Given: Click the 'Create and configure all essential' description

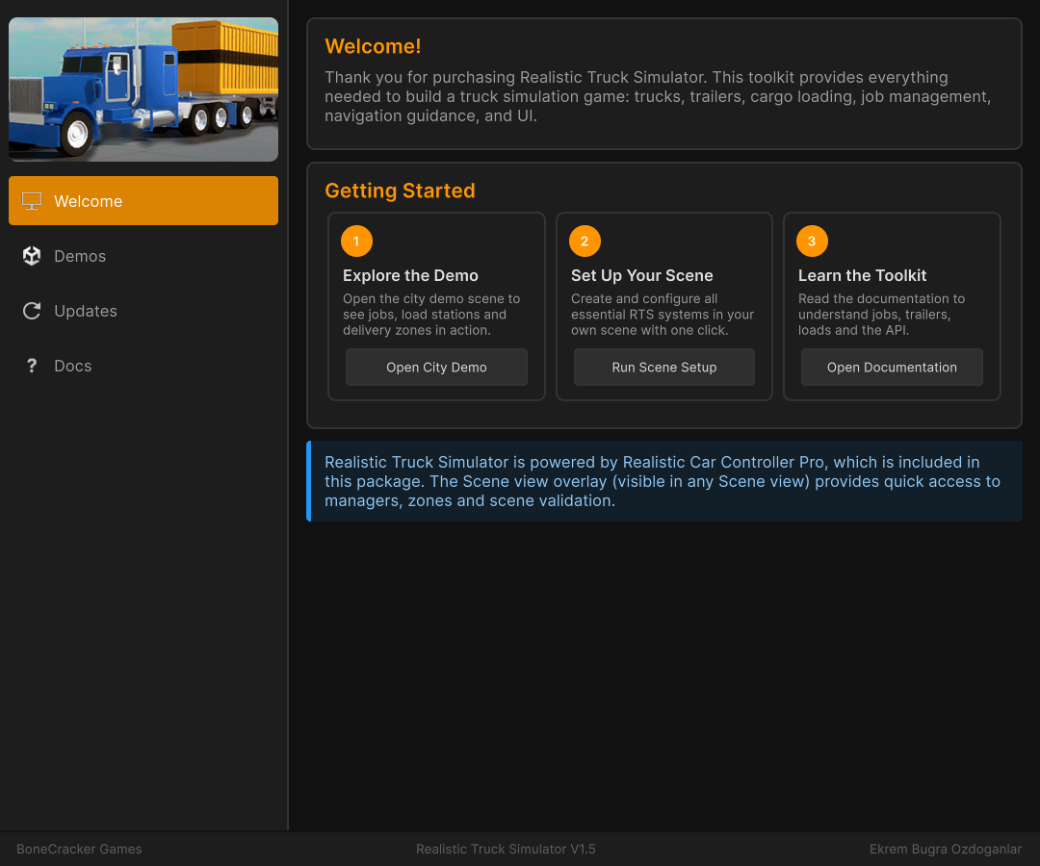Looking at the screenshot, I should [663, 314].
